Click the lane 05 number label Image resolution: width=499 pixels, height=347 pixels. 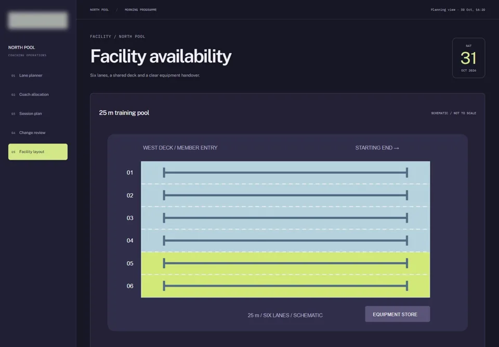(x=130, y=264)
